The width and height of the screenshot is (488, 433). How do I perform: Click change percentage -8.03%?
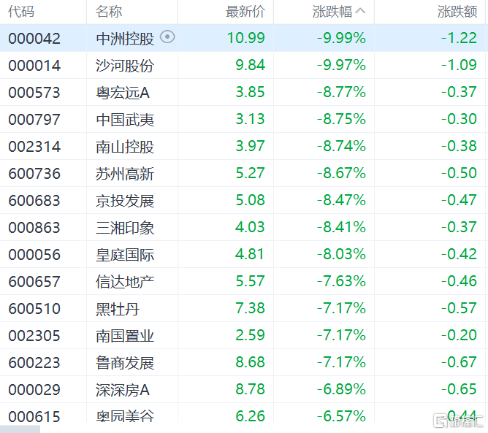(341, 254)
